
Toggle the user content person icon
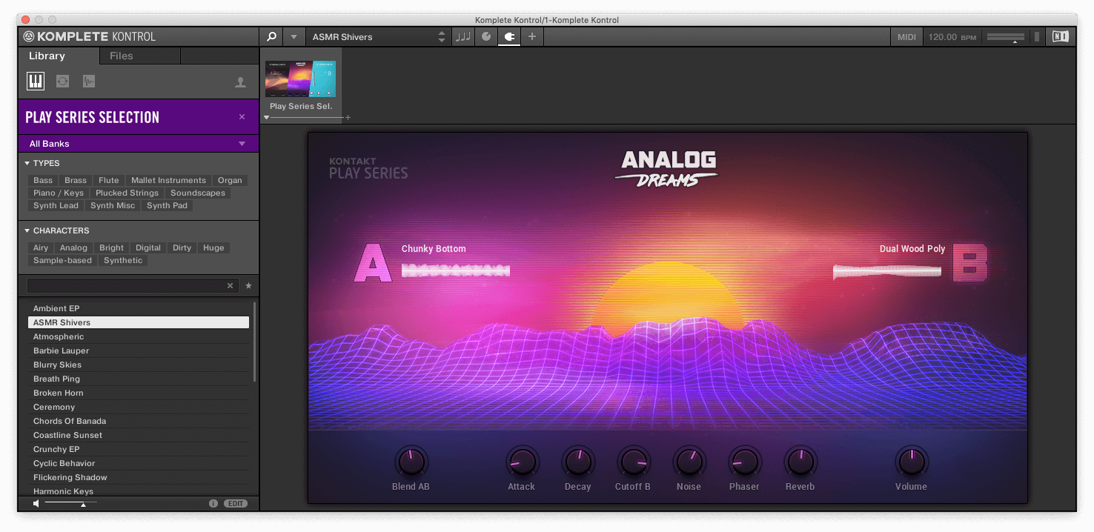(240, 83)
